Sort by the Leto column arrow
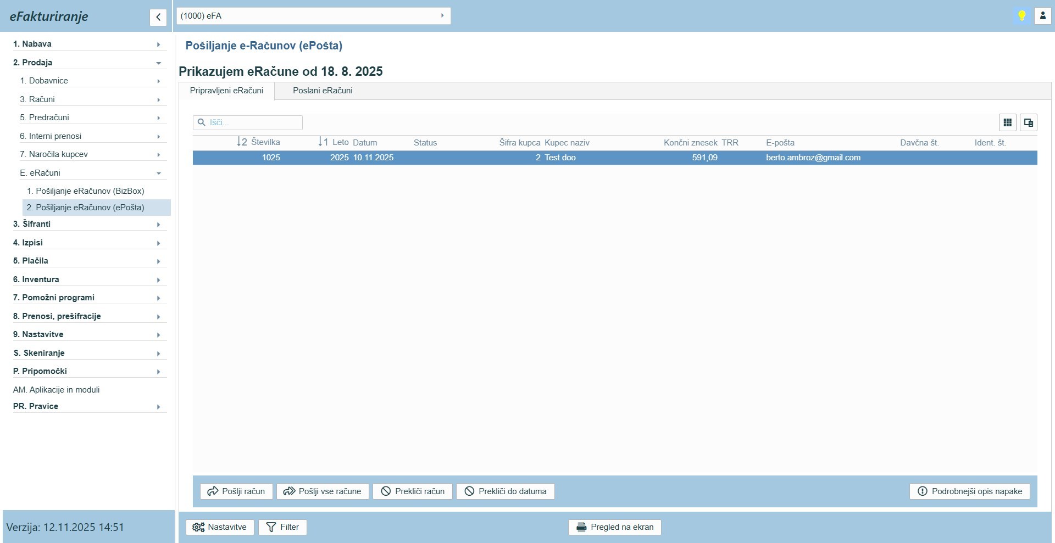The height and width of the screenshot is (543, 1055). [x=323, y=142]
